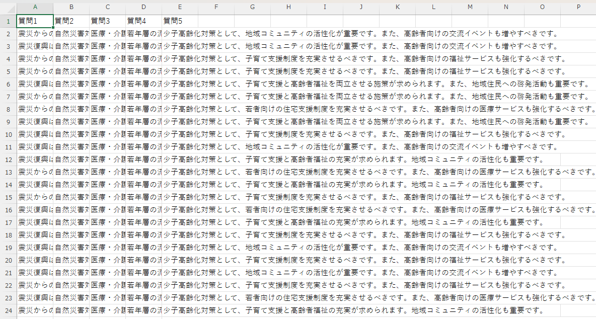Click cell B4 starting with 自然災害対

pyautogui.click(x=71, y=59)
